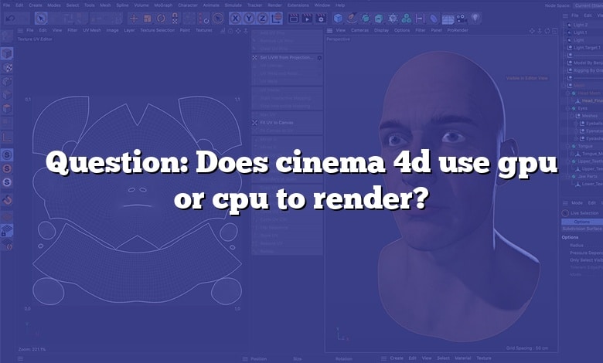Open the Extrude generator icon
The image size is (603, 363).
tap(379, 18)
